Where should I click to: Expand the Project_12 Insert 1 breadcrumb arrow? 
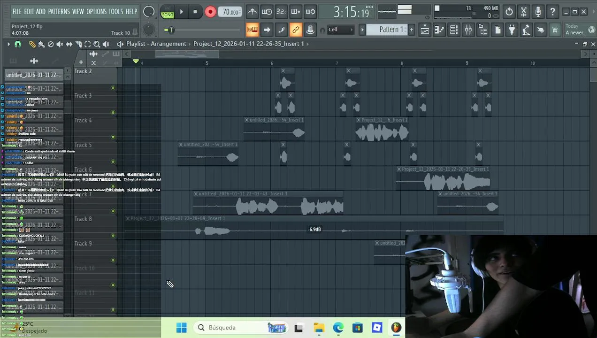307,44
